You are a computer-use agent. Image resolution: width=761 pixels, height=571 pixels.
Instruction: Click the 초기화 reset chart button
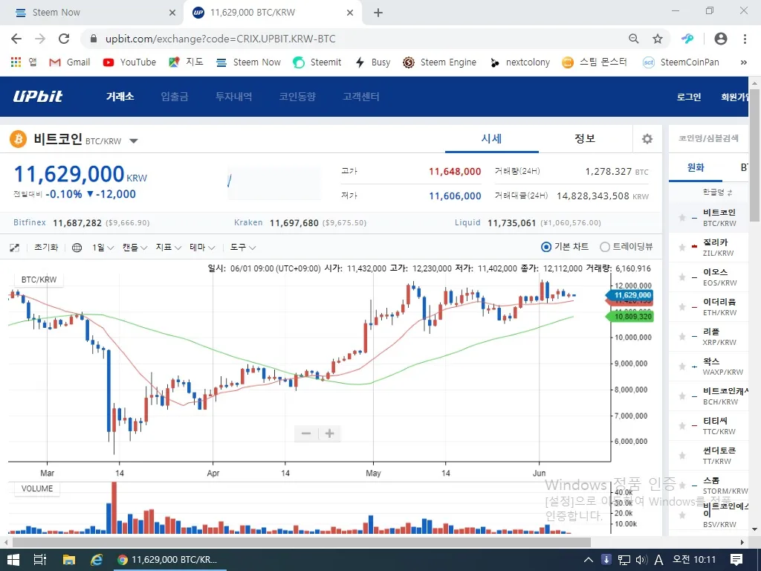point(46,248)
